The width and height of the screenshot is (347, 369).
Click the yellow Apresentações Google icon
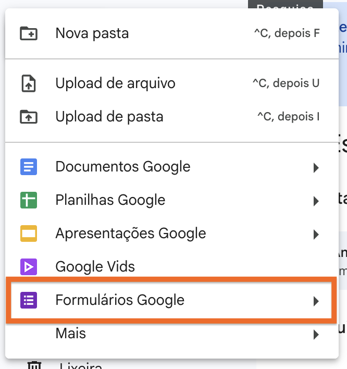click(29, 233)
